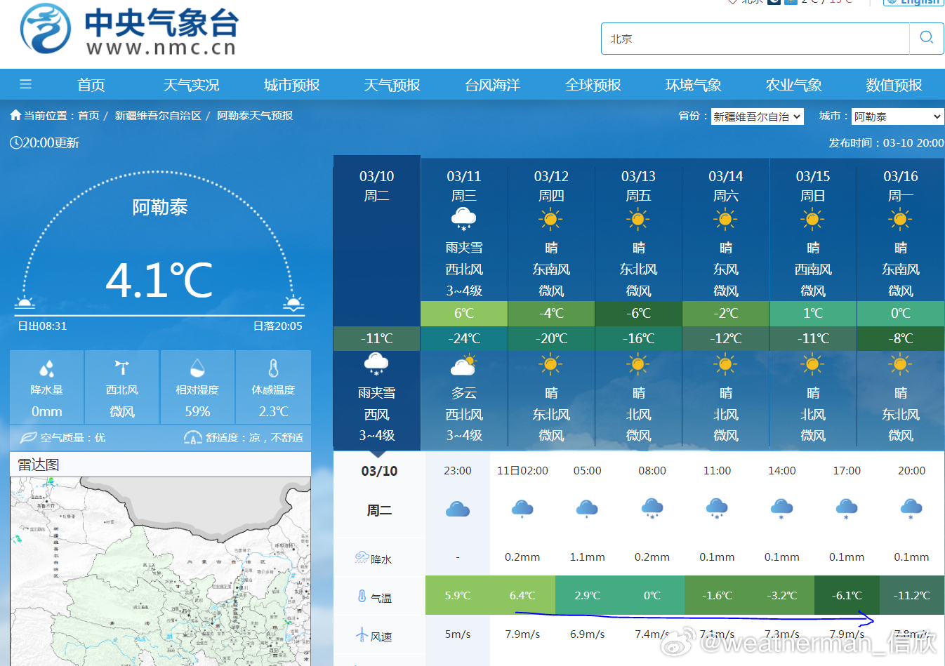
Task: Click the 03/11 daytime sleet icon
Action: [x=464, y=219]
